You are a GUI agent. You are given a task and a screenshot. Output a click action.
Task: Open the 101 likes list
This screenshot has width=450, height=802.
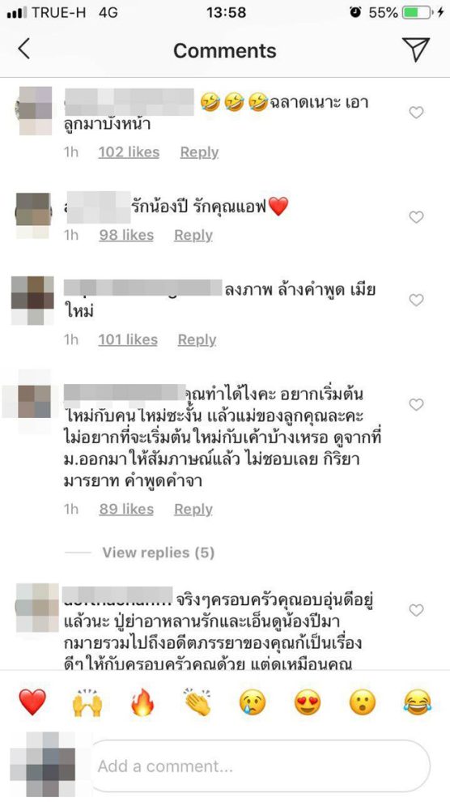(128, 339)
